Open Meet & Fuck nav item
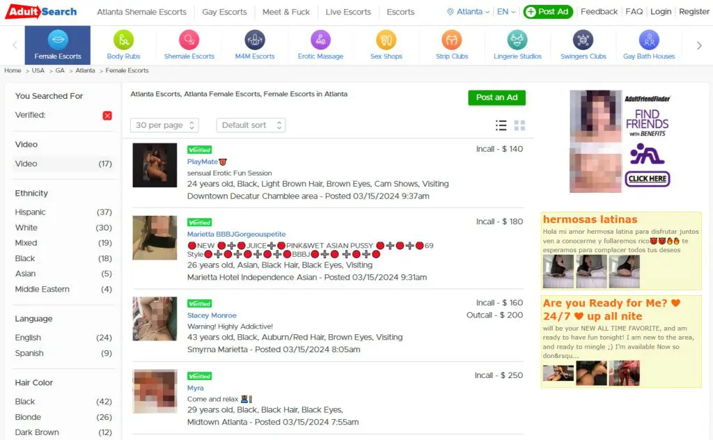Viewport: 713px width, 440px height. [286, 12]
